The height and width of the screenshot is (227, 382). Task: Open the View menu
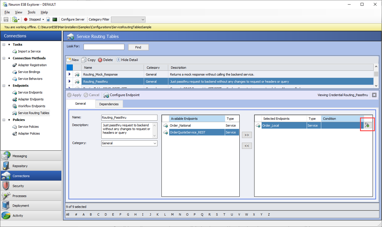coord(19,12)
